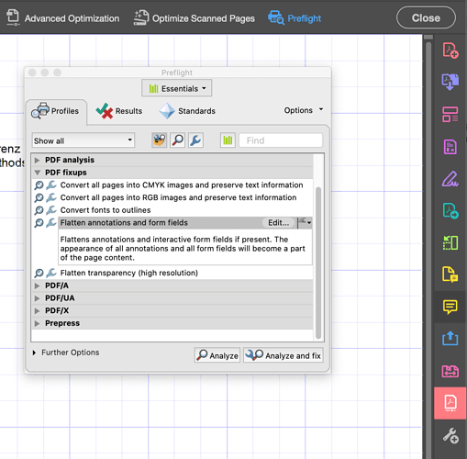Select the profiles filter icon
This screenshot has height=459, width=467.
coord(160,140)
